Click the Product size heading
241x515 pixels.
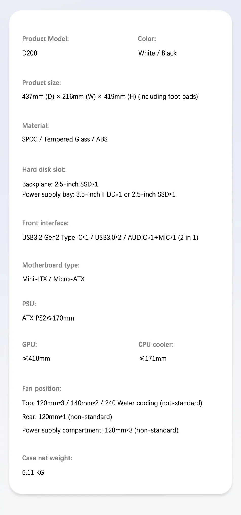tap(42, 83)
